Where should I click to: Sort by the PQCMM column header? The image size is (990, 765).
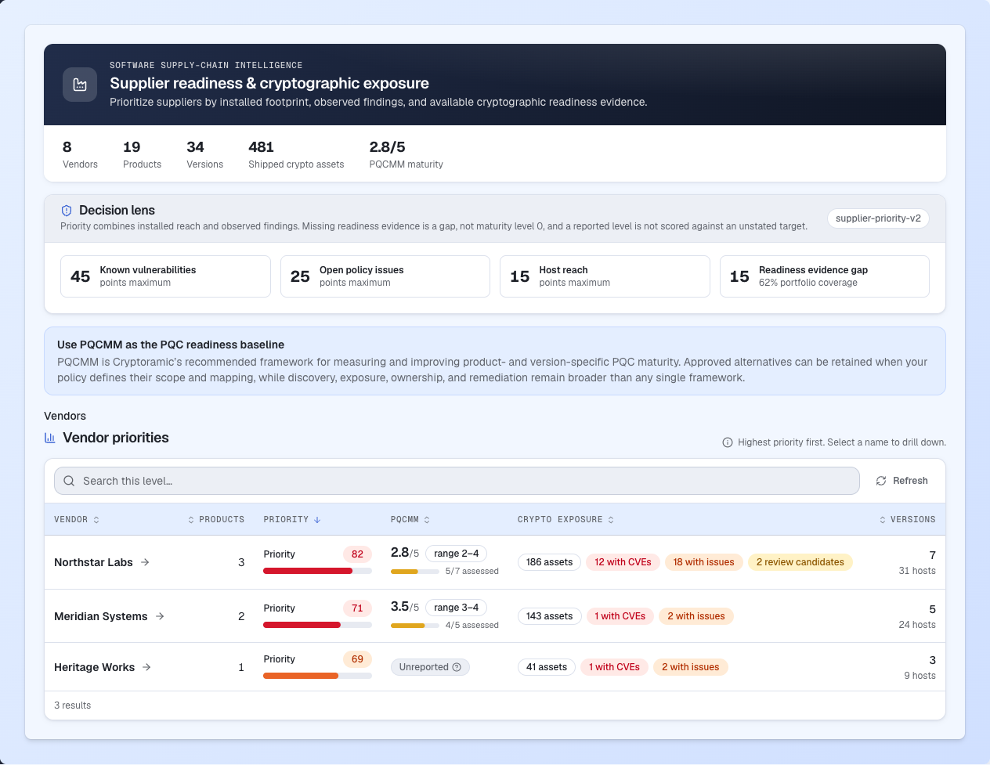[410, 520]
